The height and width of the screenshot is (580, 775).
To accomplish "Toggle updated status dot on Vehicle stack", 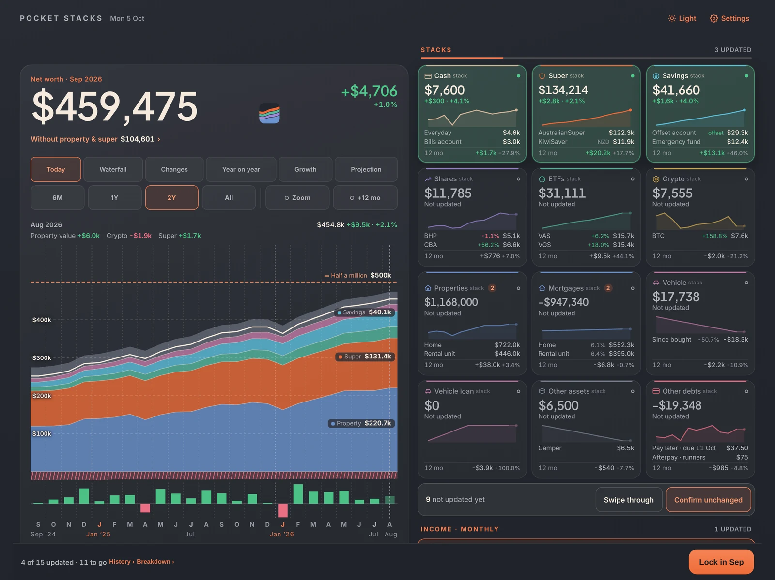I will (746, 283).
